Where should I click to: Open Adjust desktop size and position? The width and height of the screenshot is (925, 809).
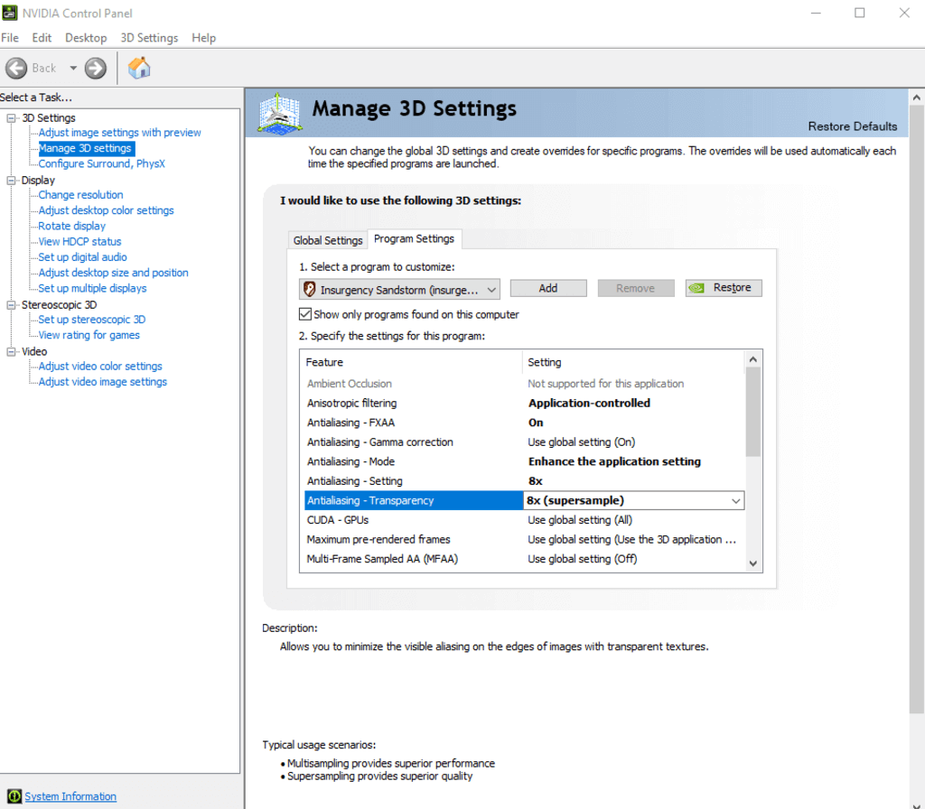(113, 273)
